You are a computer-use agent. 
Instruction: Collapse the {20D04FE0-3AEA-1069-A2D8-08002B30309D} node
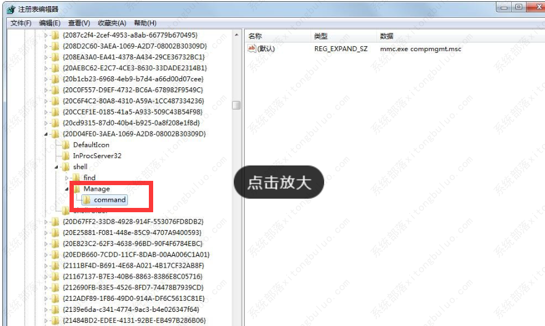[x=46, y=133]
